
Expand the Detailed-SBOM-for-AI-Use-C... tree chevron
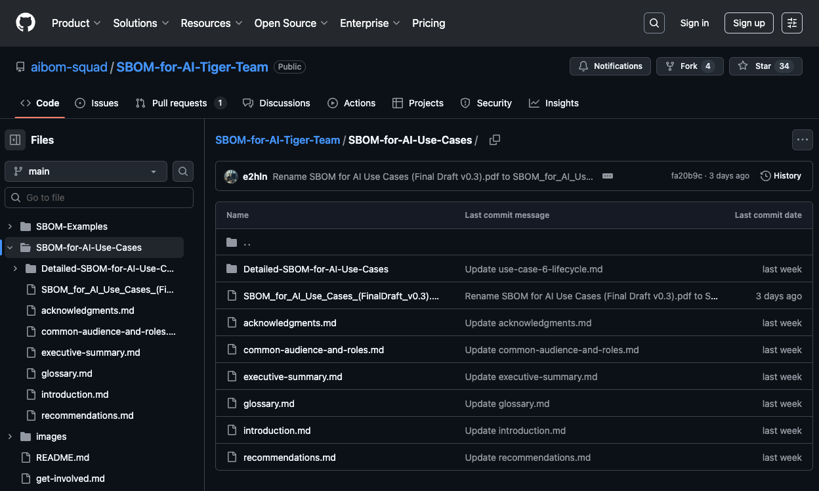click(15, 268)
